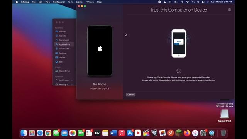Open Messages from the Dock

(56, 133)
